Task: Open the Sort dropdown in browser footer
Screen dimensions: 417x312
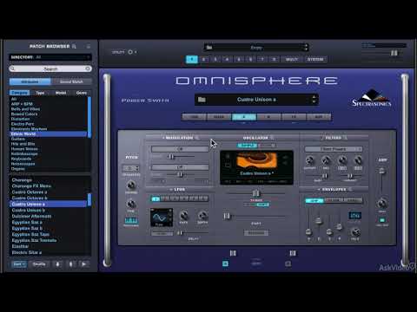Action: coord(19,264)
